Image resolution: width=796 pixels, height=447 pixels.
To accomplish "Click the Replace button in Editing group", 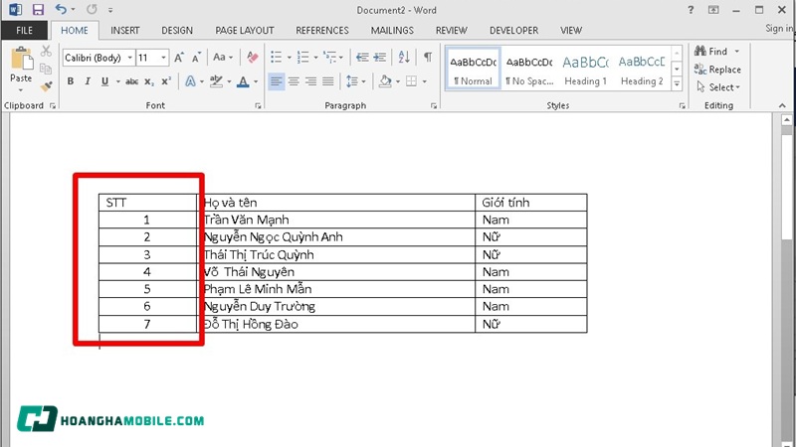I will (717, 70).
